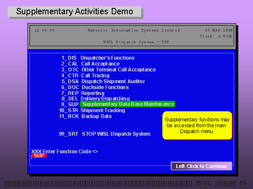Select 5_DSA Dispatch Shipment Auditor
The height and width of the screenshot is (189, 253).
103,81
